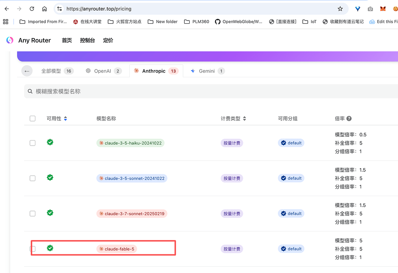Click availability checkmark for claude-3-5-sonnet row

click(x=50, y=177)
